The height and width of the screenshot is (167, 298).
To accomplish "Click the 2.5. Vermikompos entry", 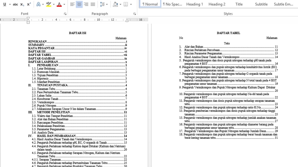I will point(79,102).
